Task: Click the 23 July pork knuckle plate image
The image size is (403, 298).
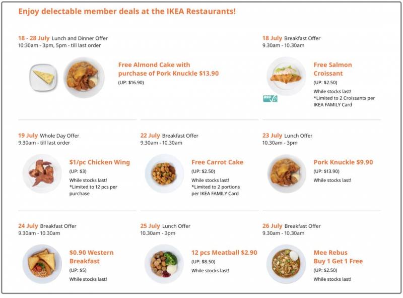Action: click(x=286, y=173)
